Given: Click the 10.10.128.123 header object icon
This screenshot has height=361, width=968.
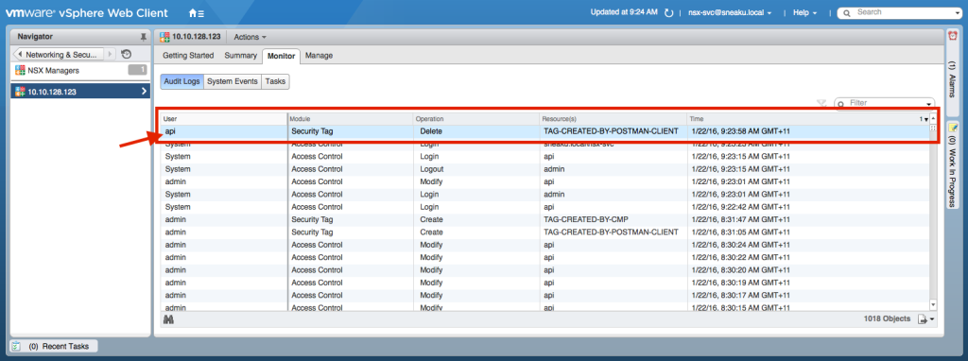Looking at the screenshot, I should (x=164, y=37).
